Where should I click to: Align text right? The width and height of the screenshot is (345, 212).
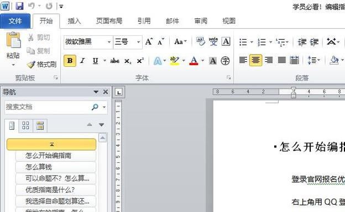pyautogui.click(x=269, y=60)
